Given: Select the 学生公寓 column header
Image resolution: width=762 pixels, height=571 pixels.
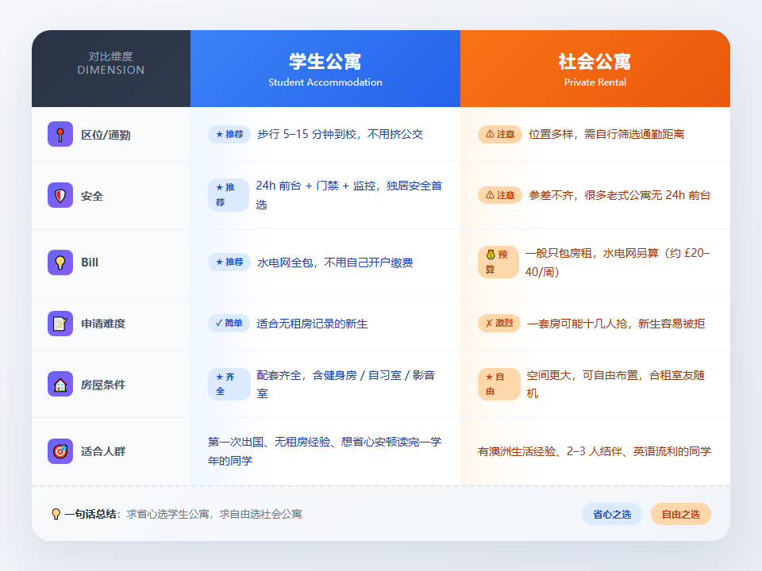Looking at the screenshot, I should [x=325, y=68].
